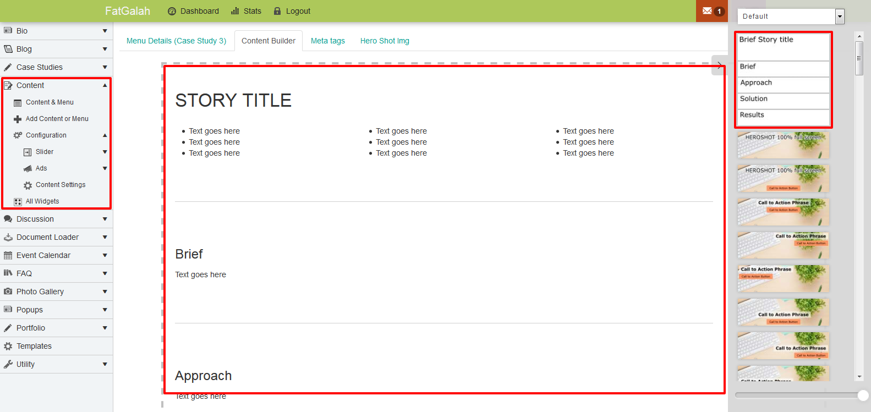Image resolution: width=871 pixels, height=412 pixels.
Task: Click the Stats bar chart icon
Action: pos(235,11)
